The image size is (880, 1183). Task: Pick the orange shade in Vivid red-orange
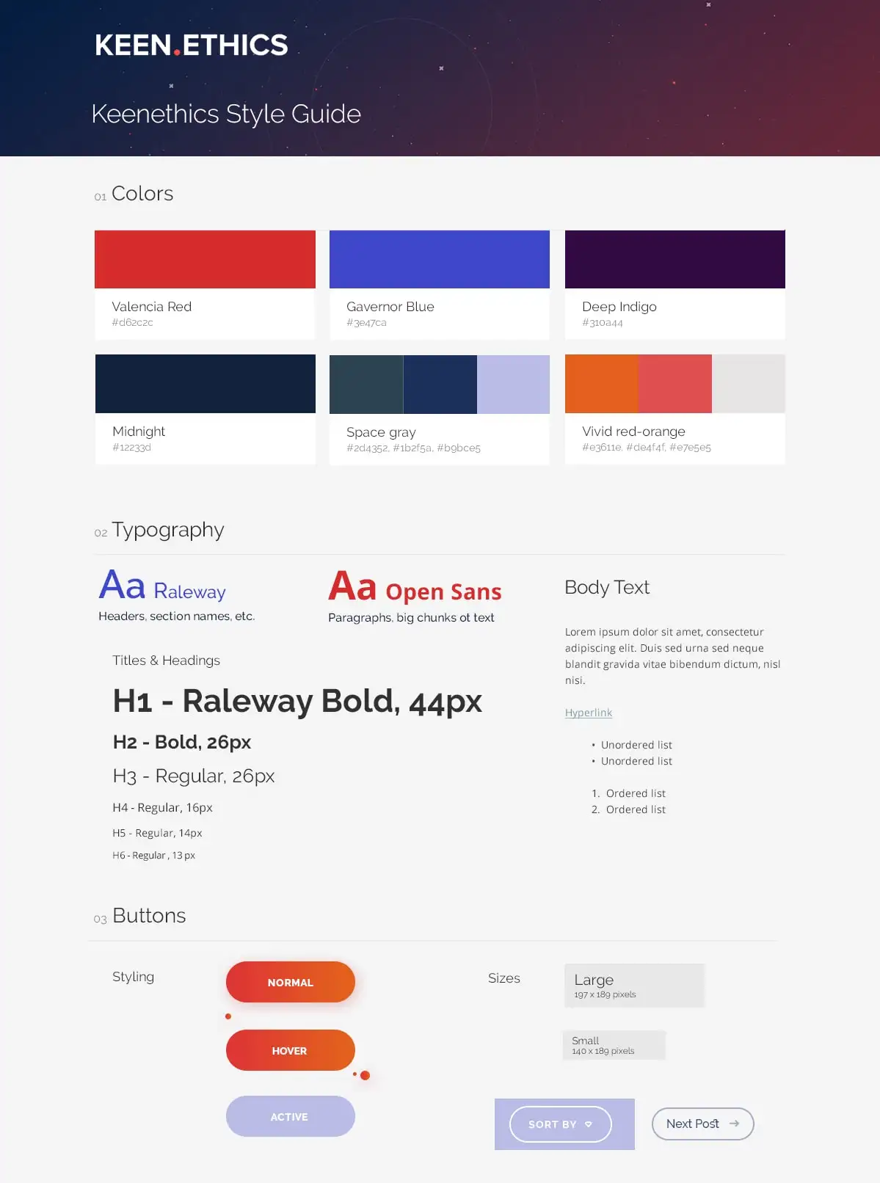point(601,384)
